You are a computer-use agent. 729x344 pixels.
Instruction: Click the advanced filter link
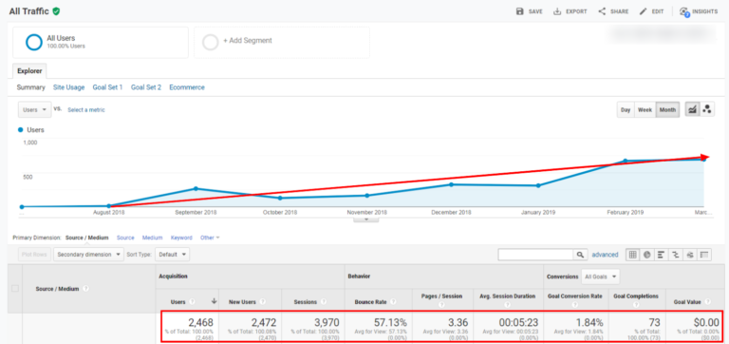pyautogui.click(x=605, y=255)
